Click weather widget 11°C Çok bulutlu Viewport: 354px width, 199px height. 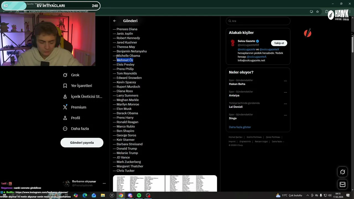tap(289, 195)
